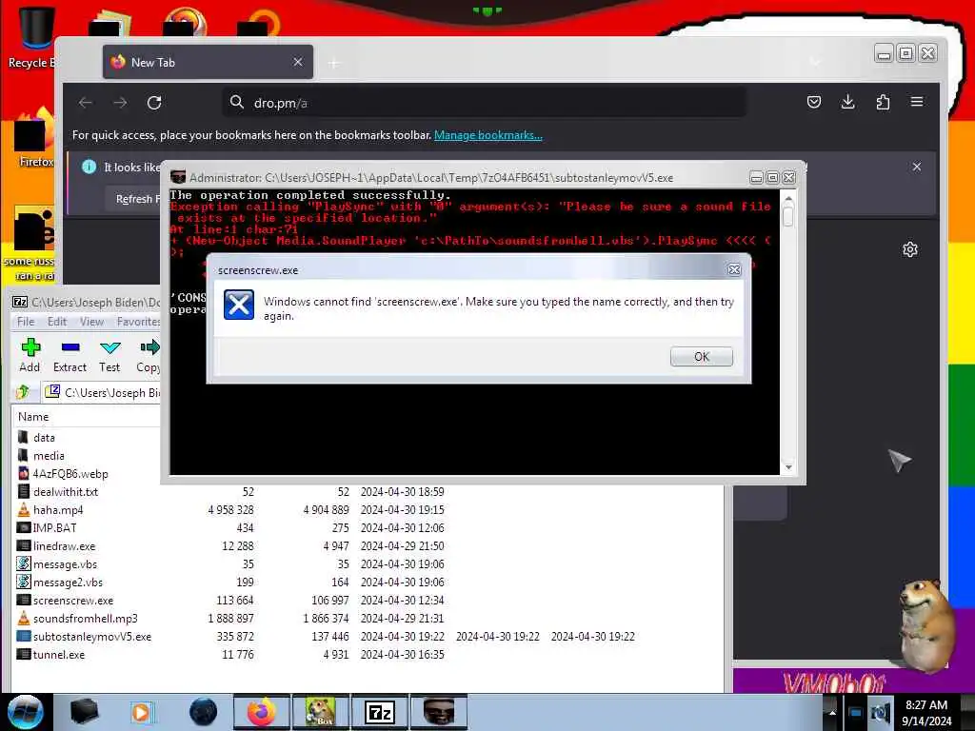This screenshot has height=731, width=975.
Task: Dismiss the Firefox notification bar
Action: [x=917, y=167]
